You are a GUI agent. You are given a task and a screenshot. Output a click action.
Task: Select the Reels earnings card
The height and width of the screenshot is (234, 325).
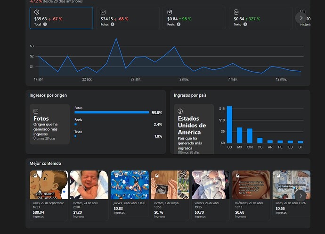(x=194, y=18)
